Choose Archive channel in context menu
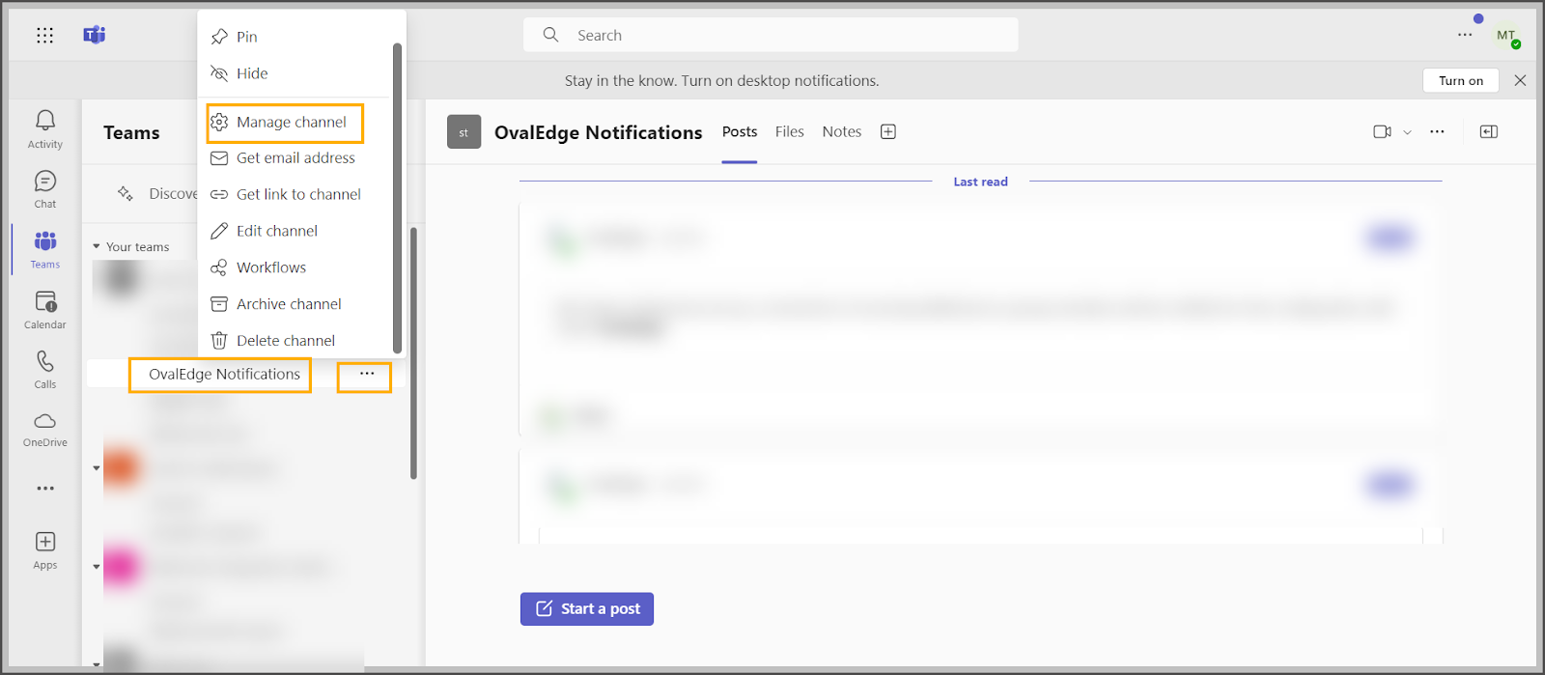 click(x=289, y=304)
